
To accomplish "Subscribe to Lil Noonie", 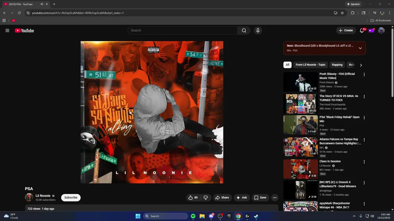I will click(x=71, y=198).
